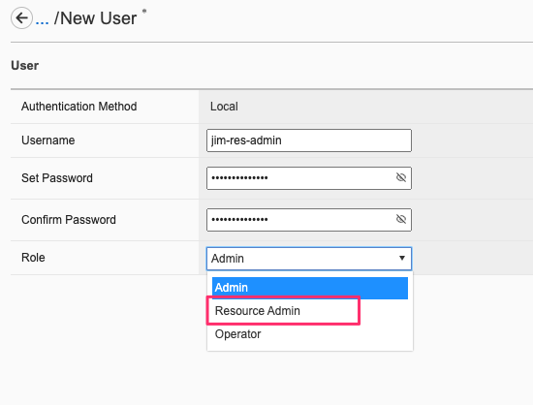
Task: Select Operator role option
Action: (x=237, y=334)
